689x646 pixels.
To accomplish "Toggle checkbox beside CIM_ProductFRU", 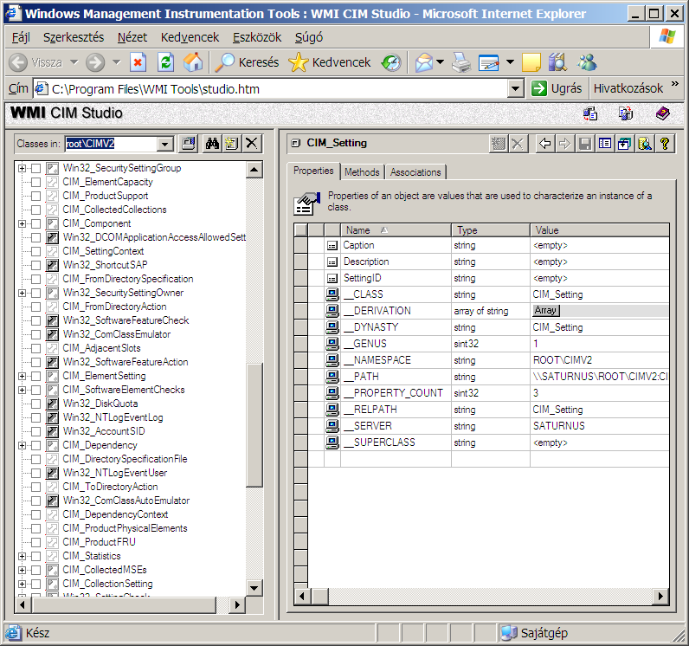I will [x=35, y=542].
